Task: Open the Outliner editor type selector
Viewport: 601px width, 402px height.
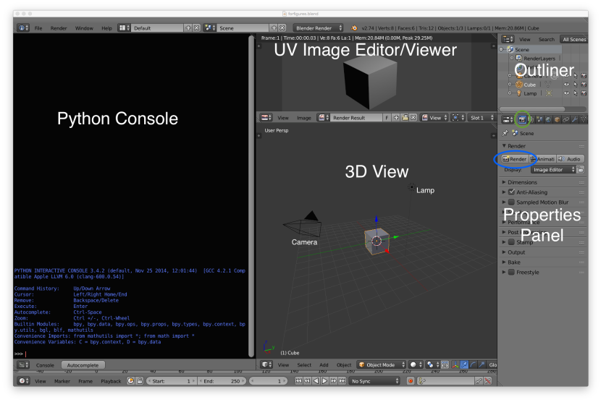Action: (508, 39)
